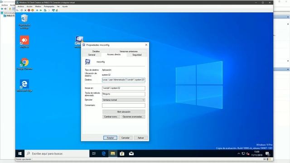This screenshot has width=290, height=163.
Task: Click the Cambiar icono button
Action: [x=111, y=117]
